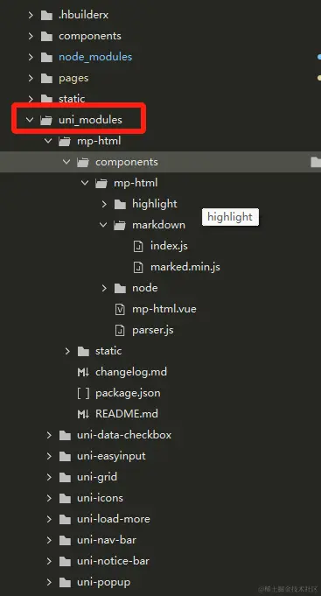Expand the uni-popup folder chevron

tap(49, 582)
